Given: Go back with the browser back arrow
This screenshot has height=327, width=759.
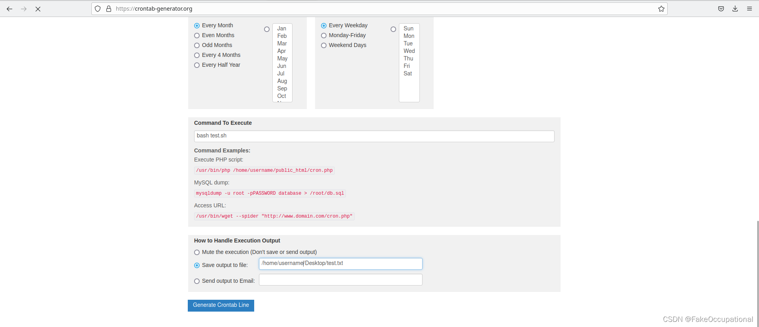Looking at the screenshot, I should click(9, 9).
